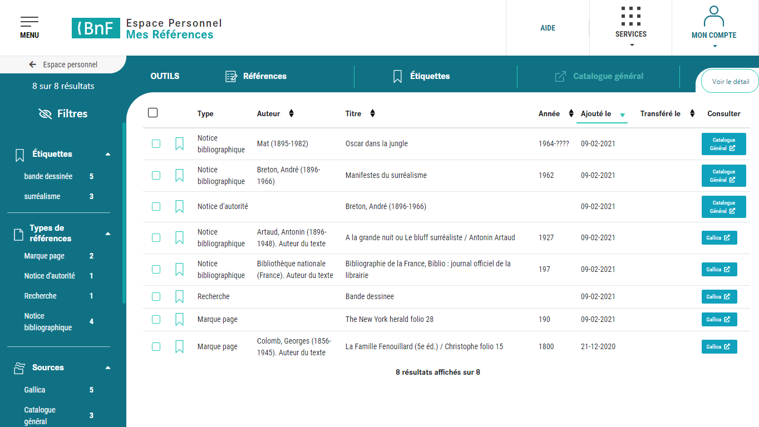
Task: Open Catalogue Général for Breton authority notice
Action: pos(723,206)
